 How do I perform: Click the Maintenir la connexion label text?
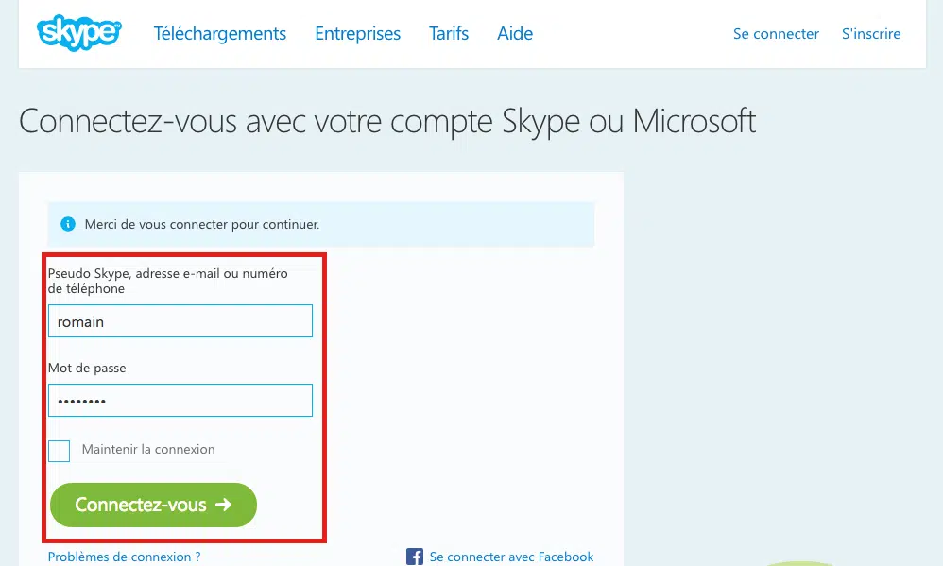(148, 449)
